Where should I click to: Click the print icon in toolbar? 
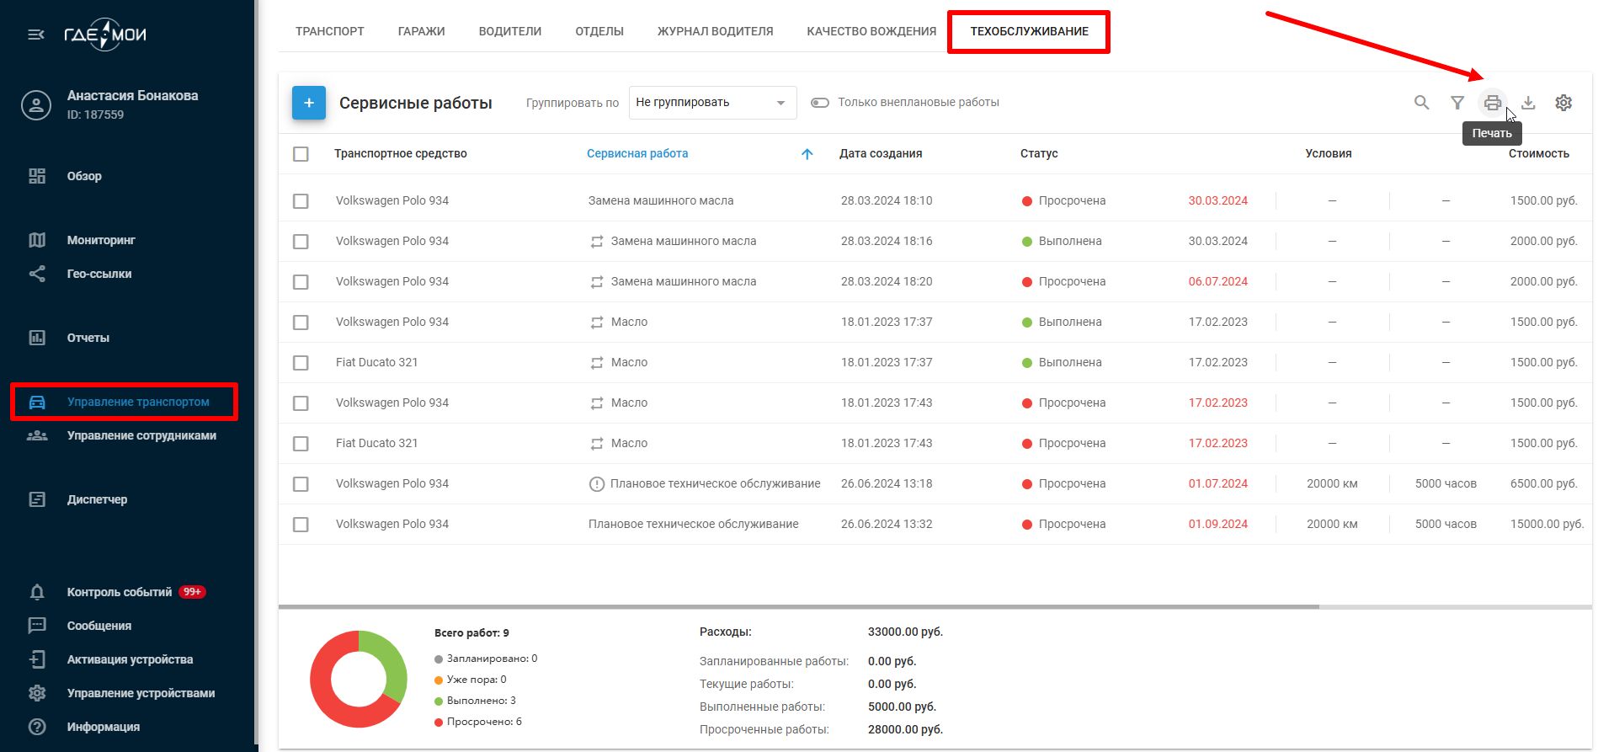1492,103
